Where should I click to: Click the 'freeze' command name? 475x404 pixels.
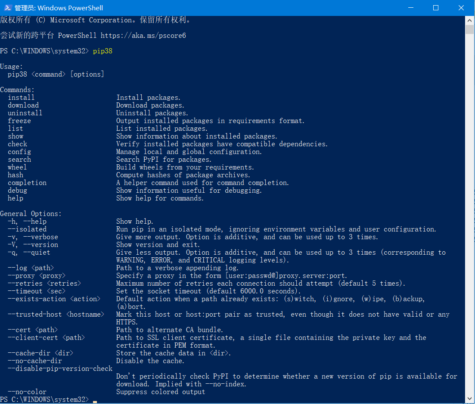coord(19,121)
